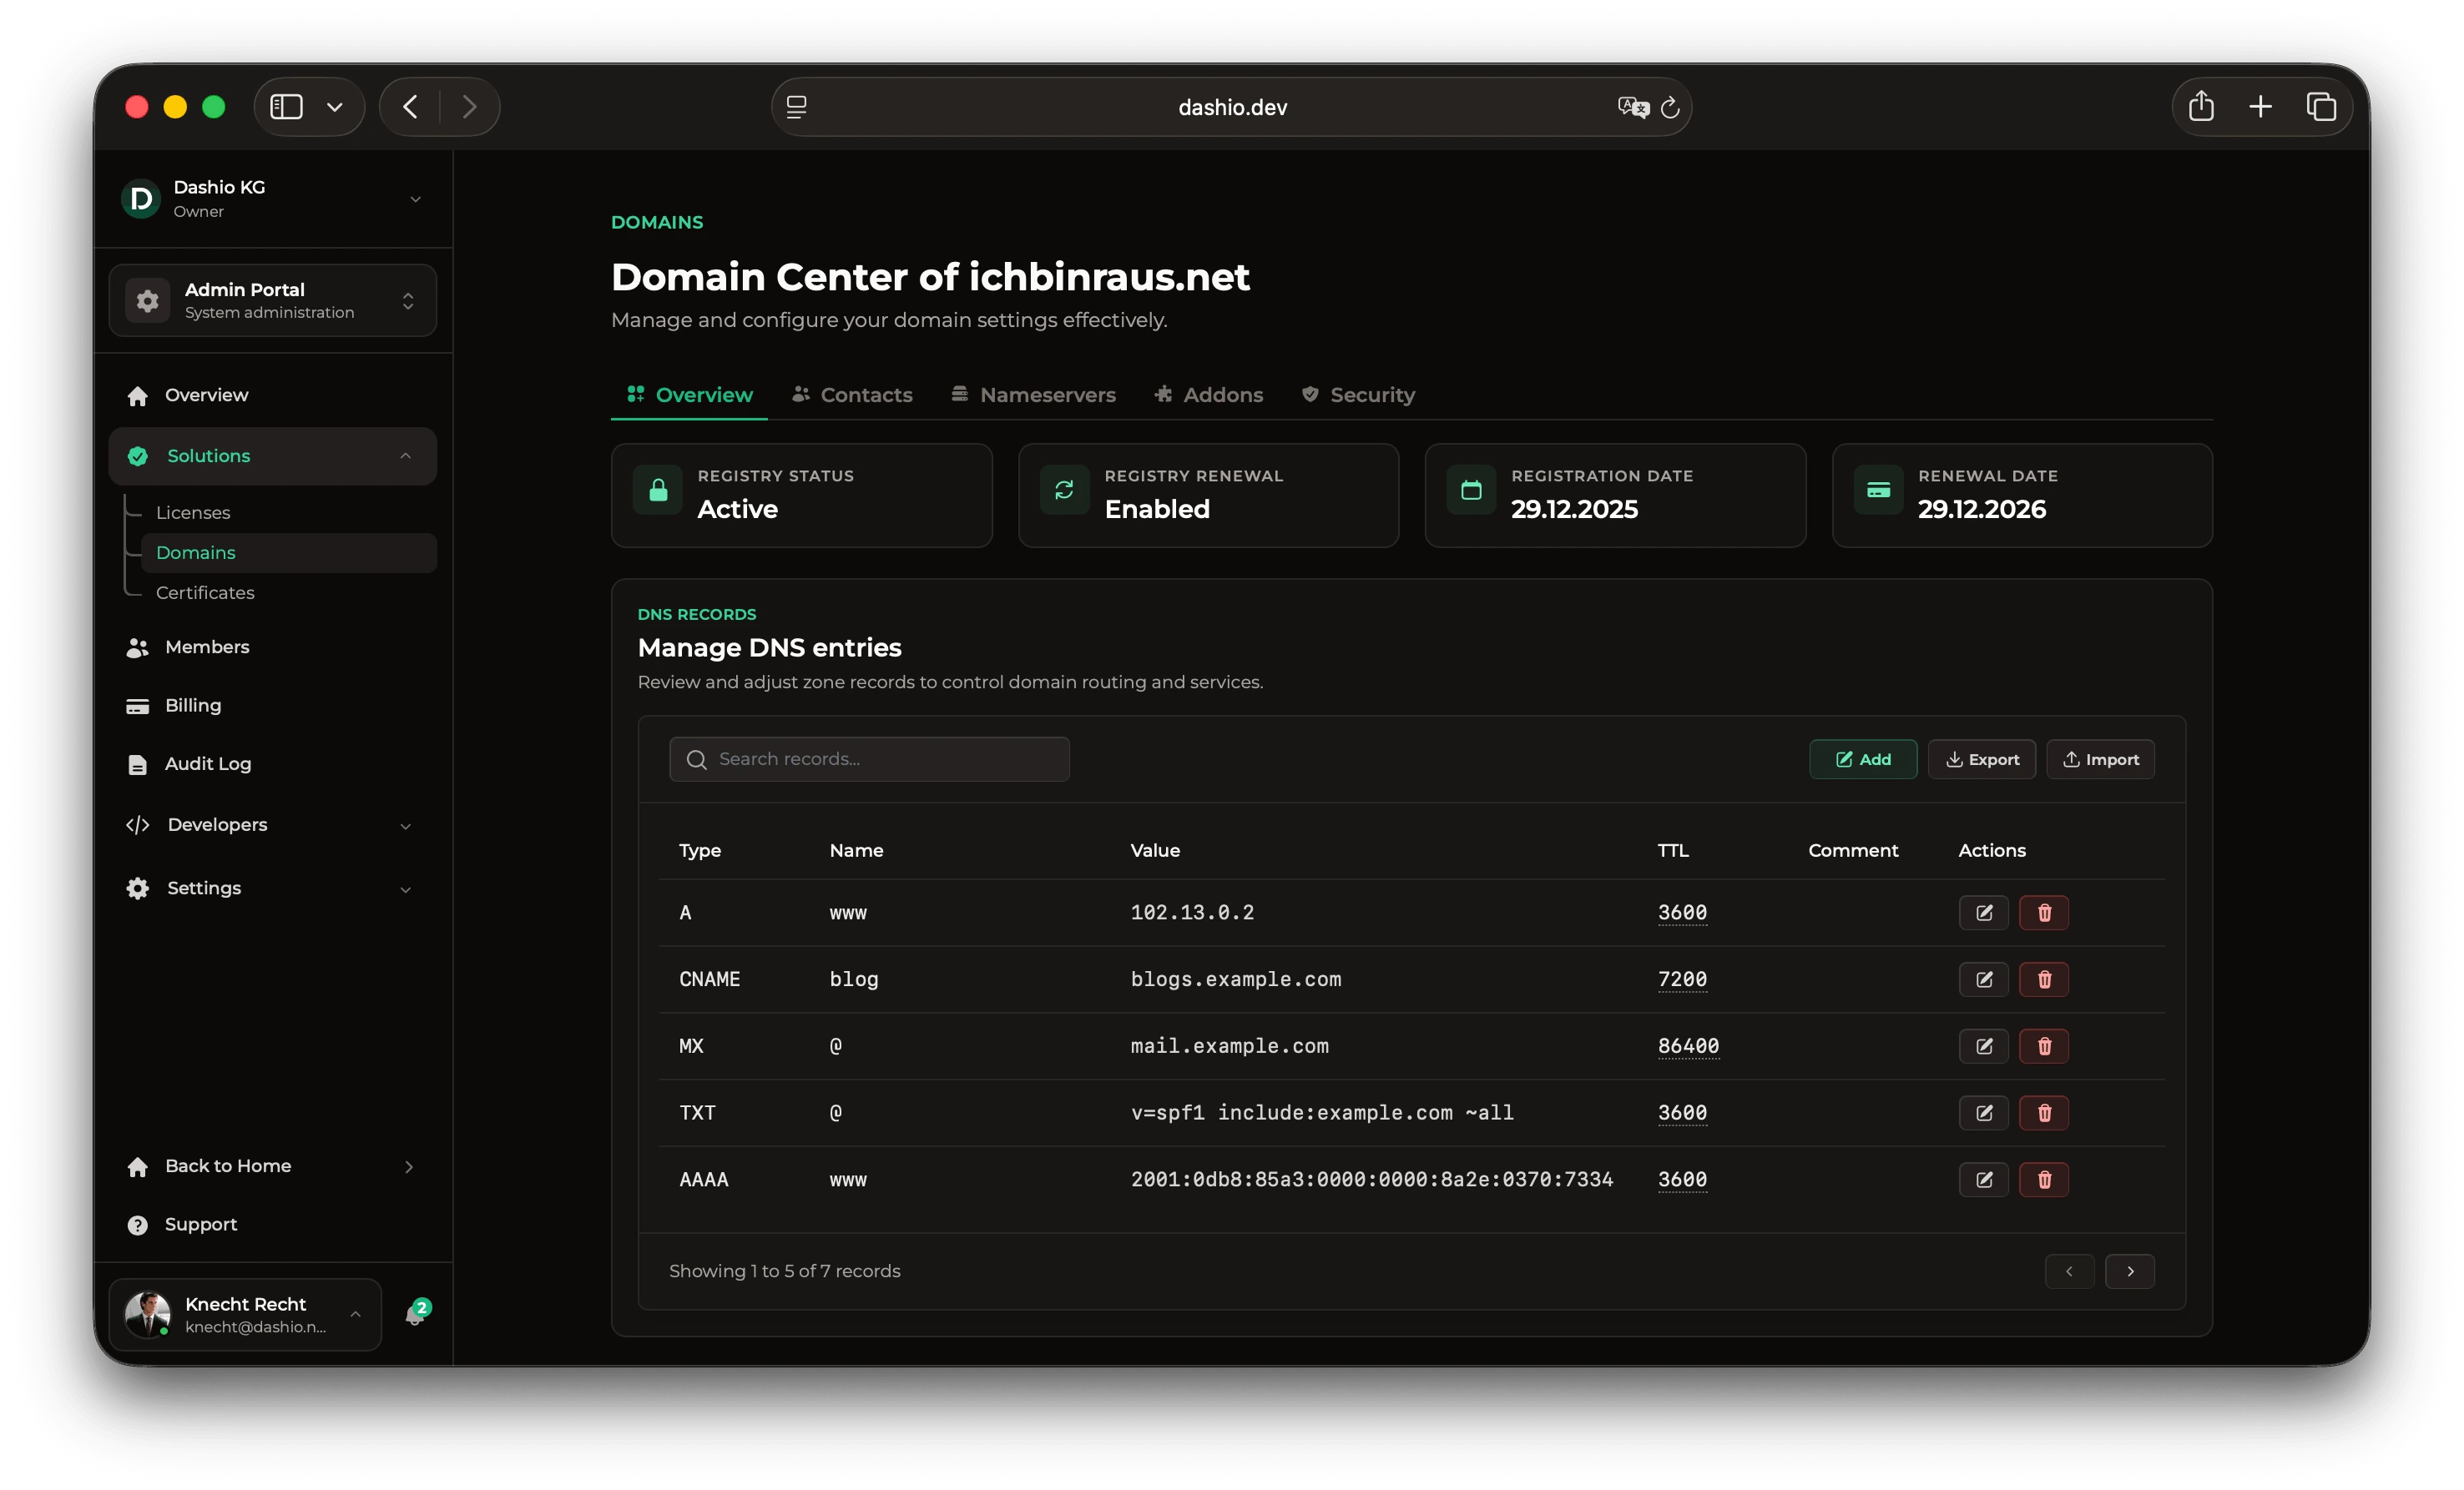Open the Audit Log document icon
This screenshot has width=2464, height=1490.
(x=137, y=763)
